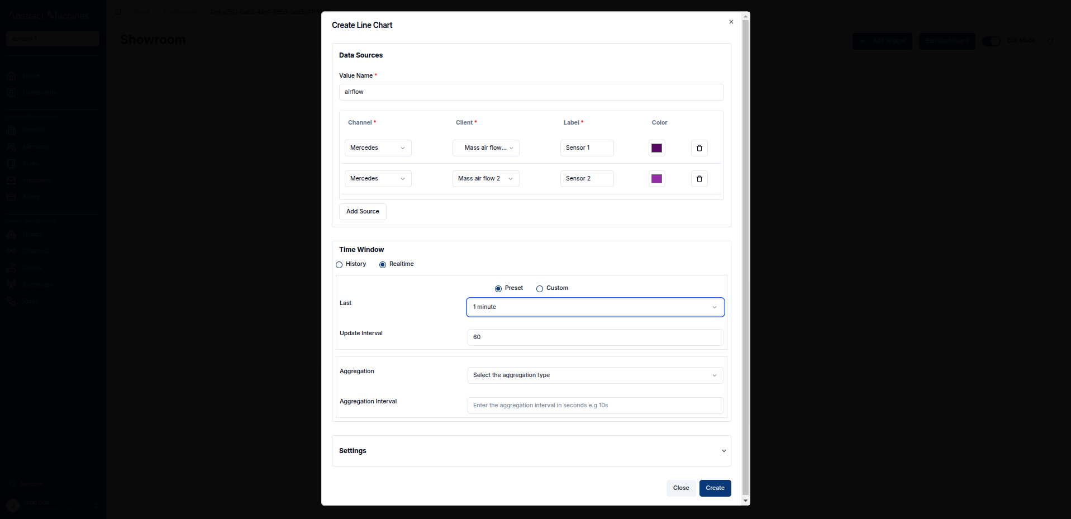This screenshot has height=519, width=1071.
Task: Click the Showroom dashboard title
Action: tap(153, 40)
